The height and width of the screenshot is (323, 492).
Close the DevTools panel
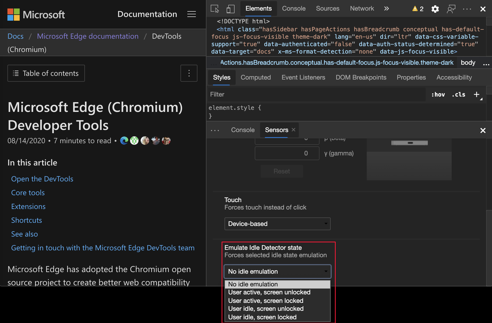coord(483,9)
